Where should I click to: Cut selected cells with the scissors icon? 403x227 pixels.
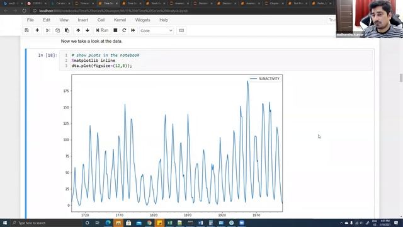pos(48,30)
